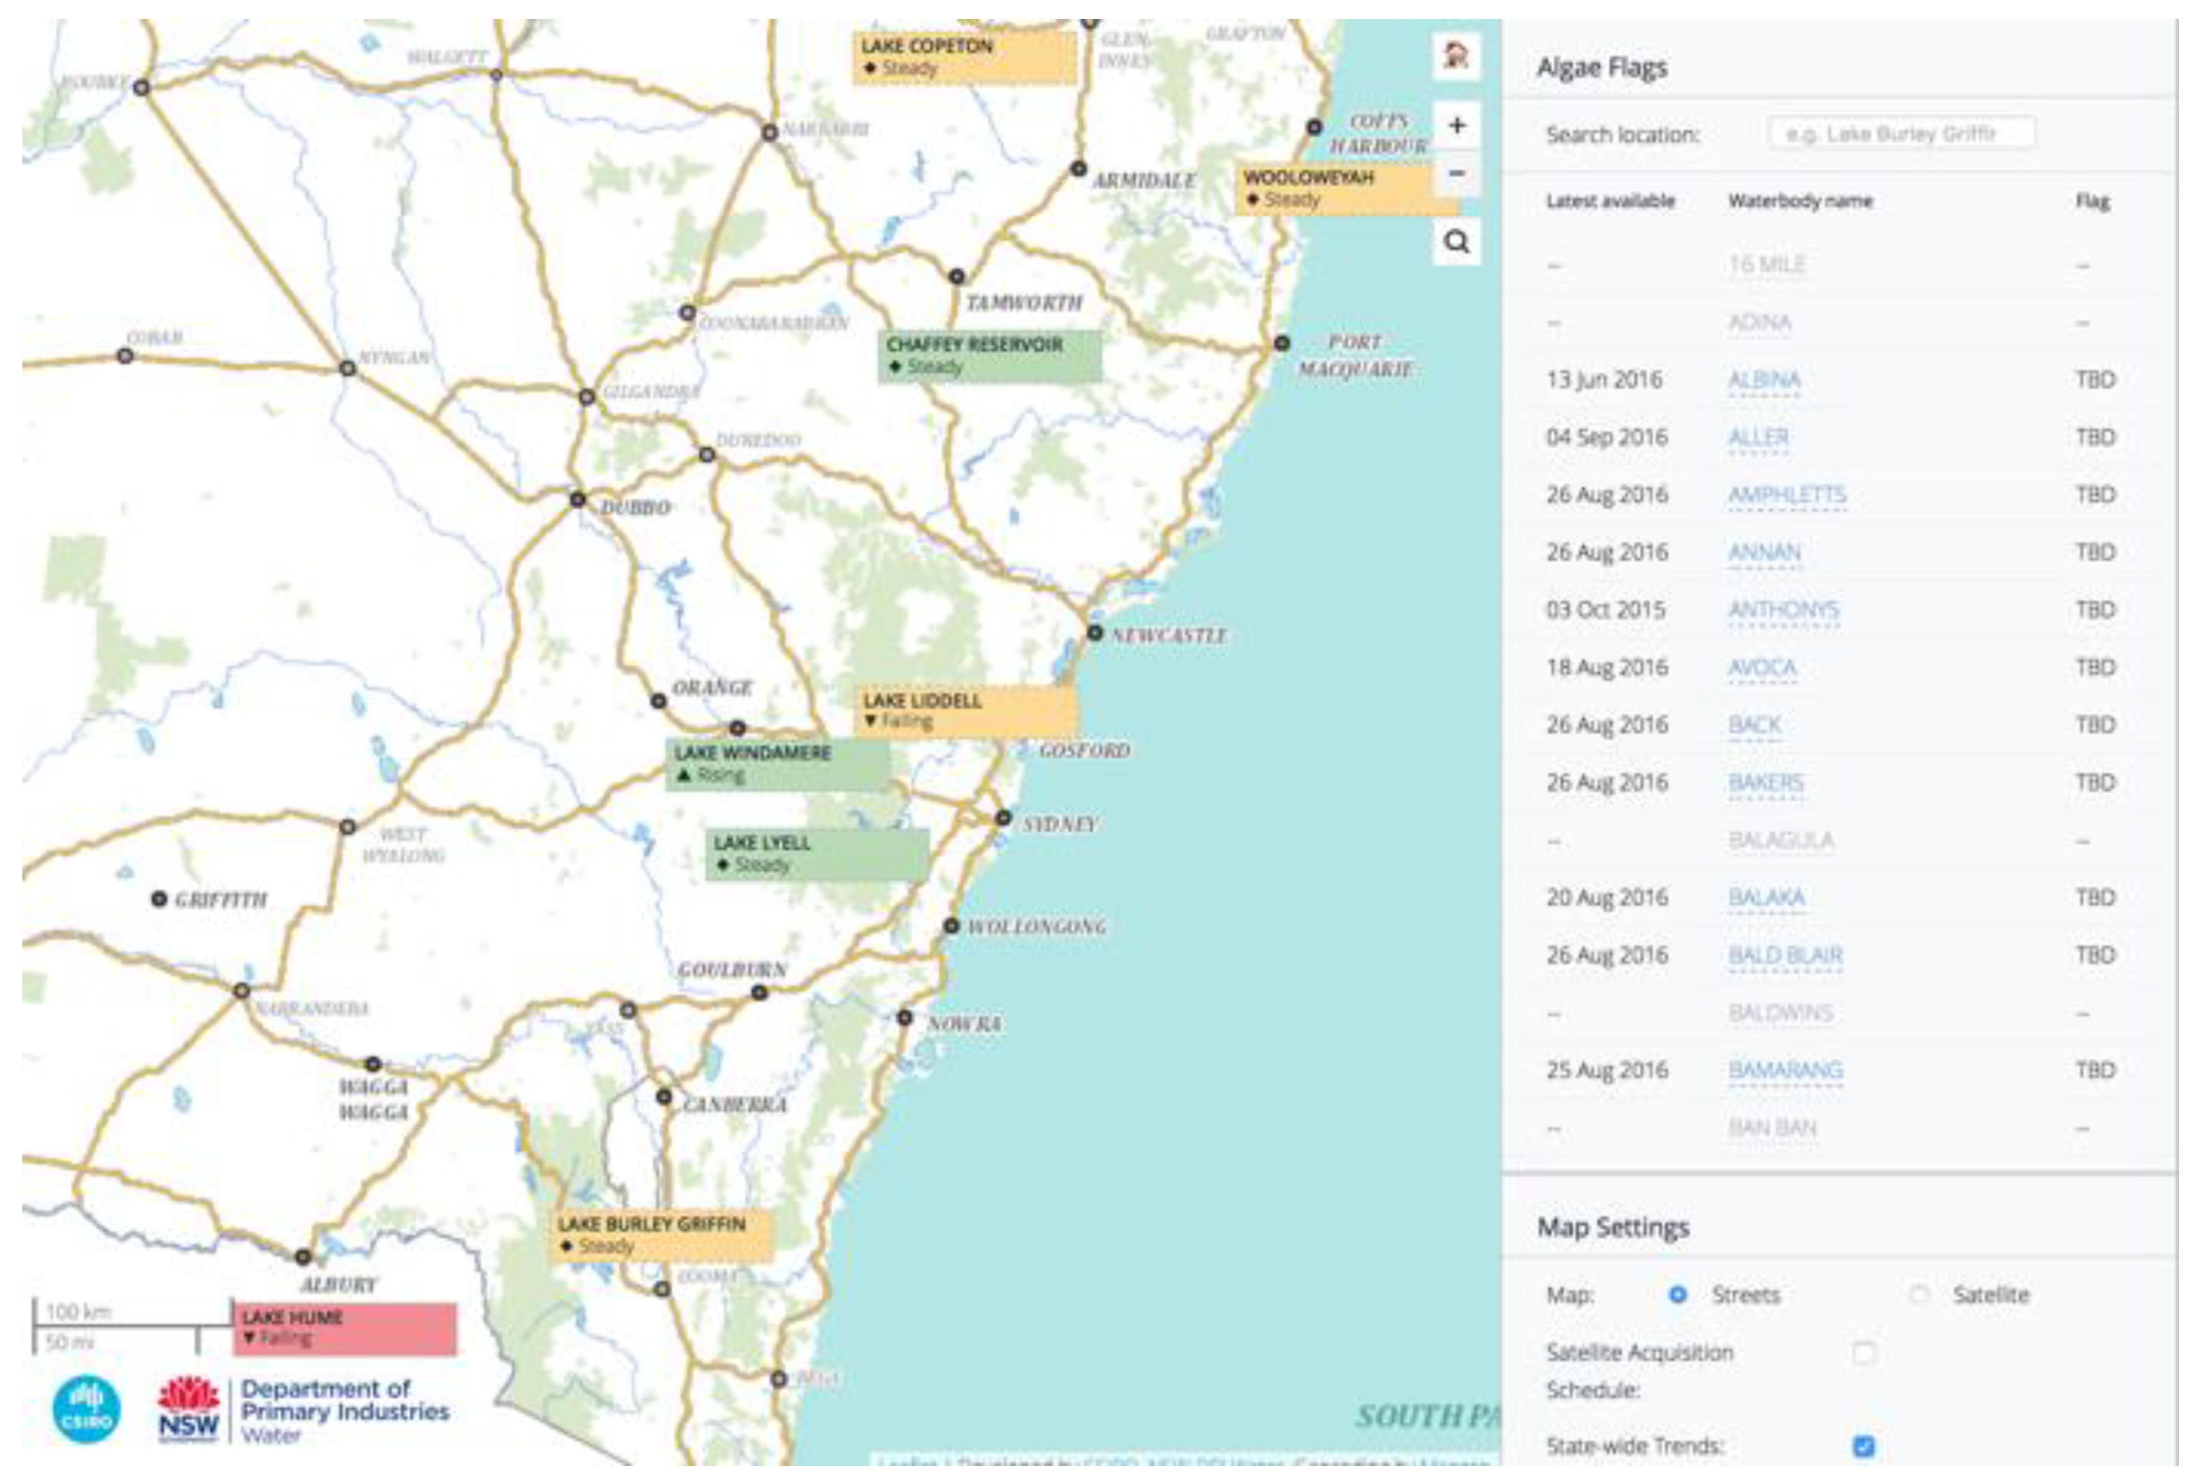The width and height of the screenshot is (2193, 1478).
Task: Open the ALBINA waterbody link
Action: pyautogui.click(x=1763, y=380)
